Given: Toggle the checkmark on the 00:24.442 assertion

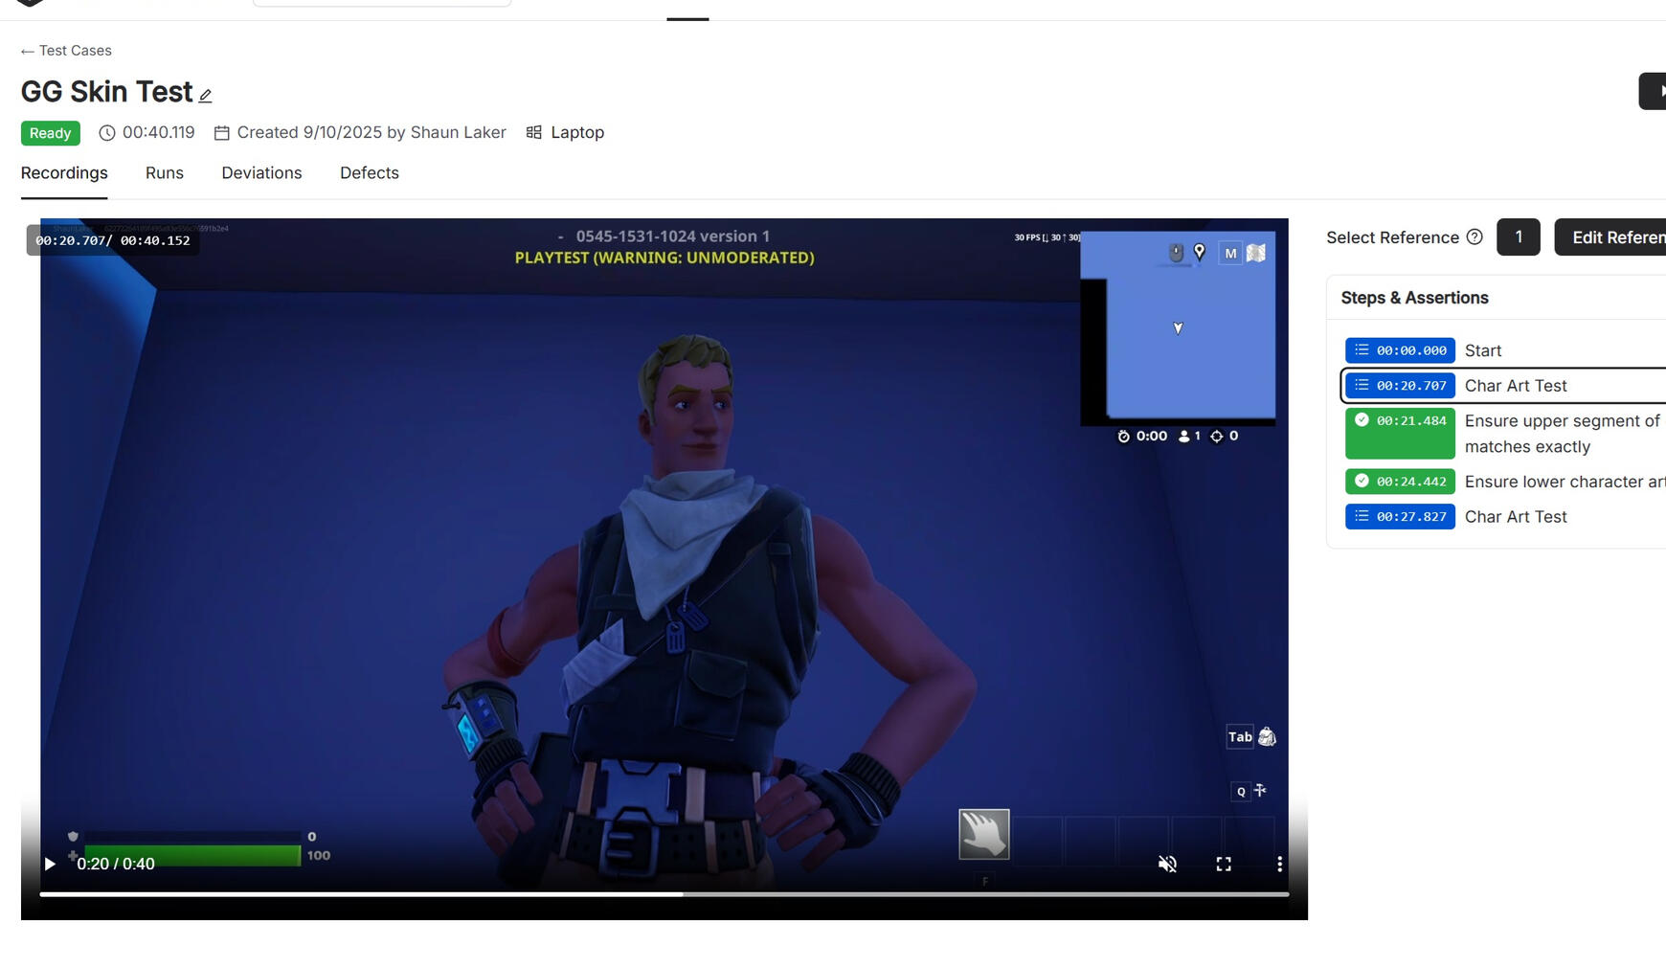Looking at the screenshot, I should 1361,482.
